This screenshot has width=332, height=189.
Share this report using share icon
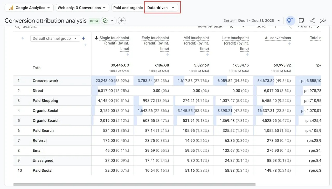pos(312,21)
